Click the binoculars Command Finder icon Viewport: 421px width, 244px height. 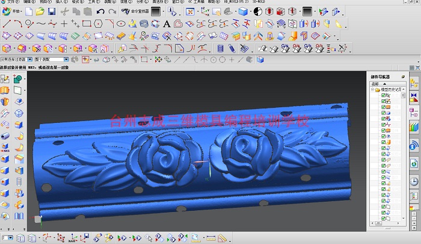tap(125, 11)
